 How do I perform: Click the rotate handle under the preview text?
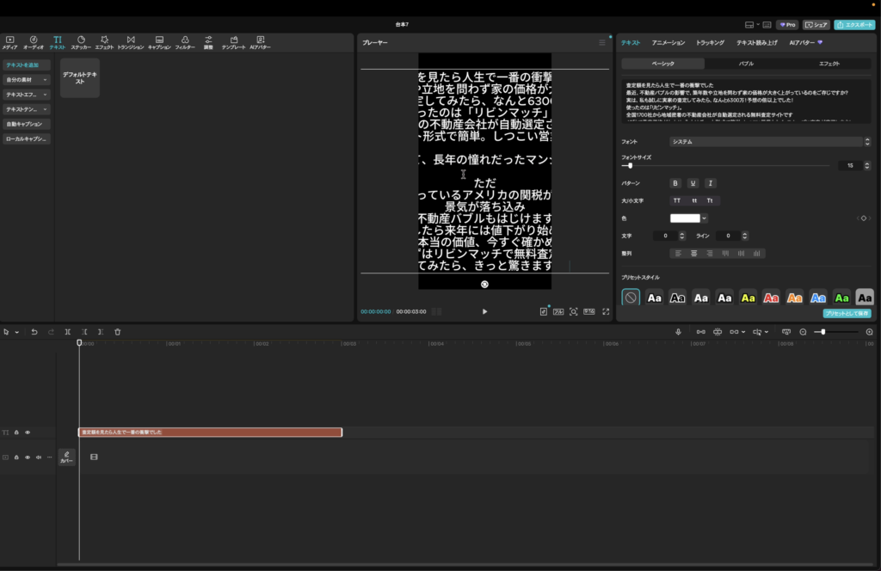click(485, 285)
